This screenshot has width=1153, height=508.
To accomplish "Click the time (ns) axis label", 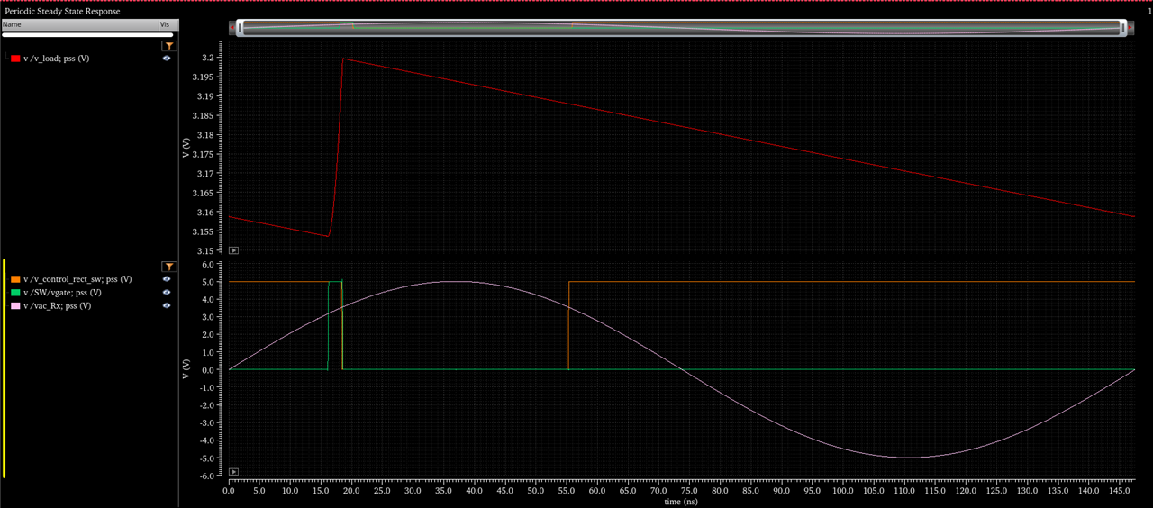I will [x=680, y=502].
